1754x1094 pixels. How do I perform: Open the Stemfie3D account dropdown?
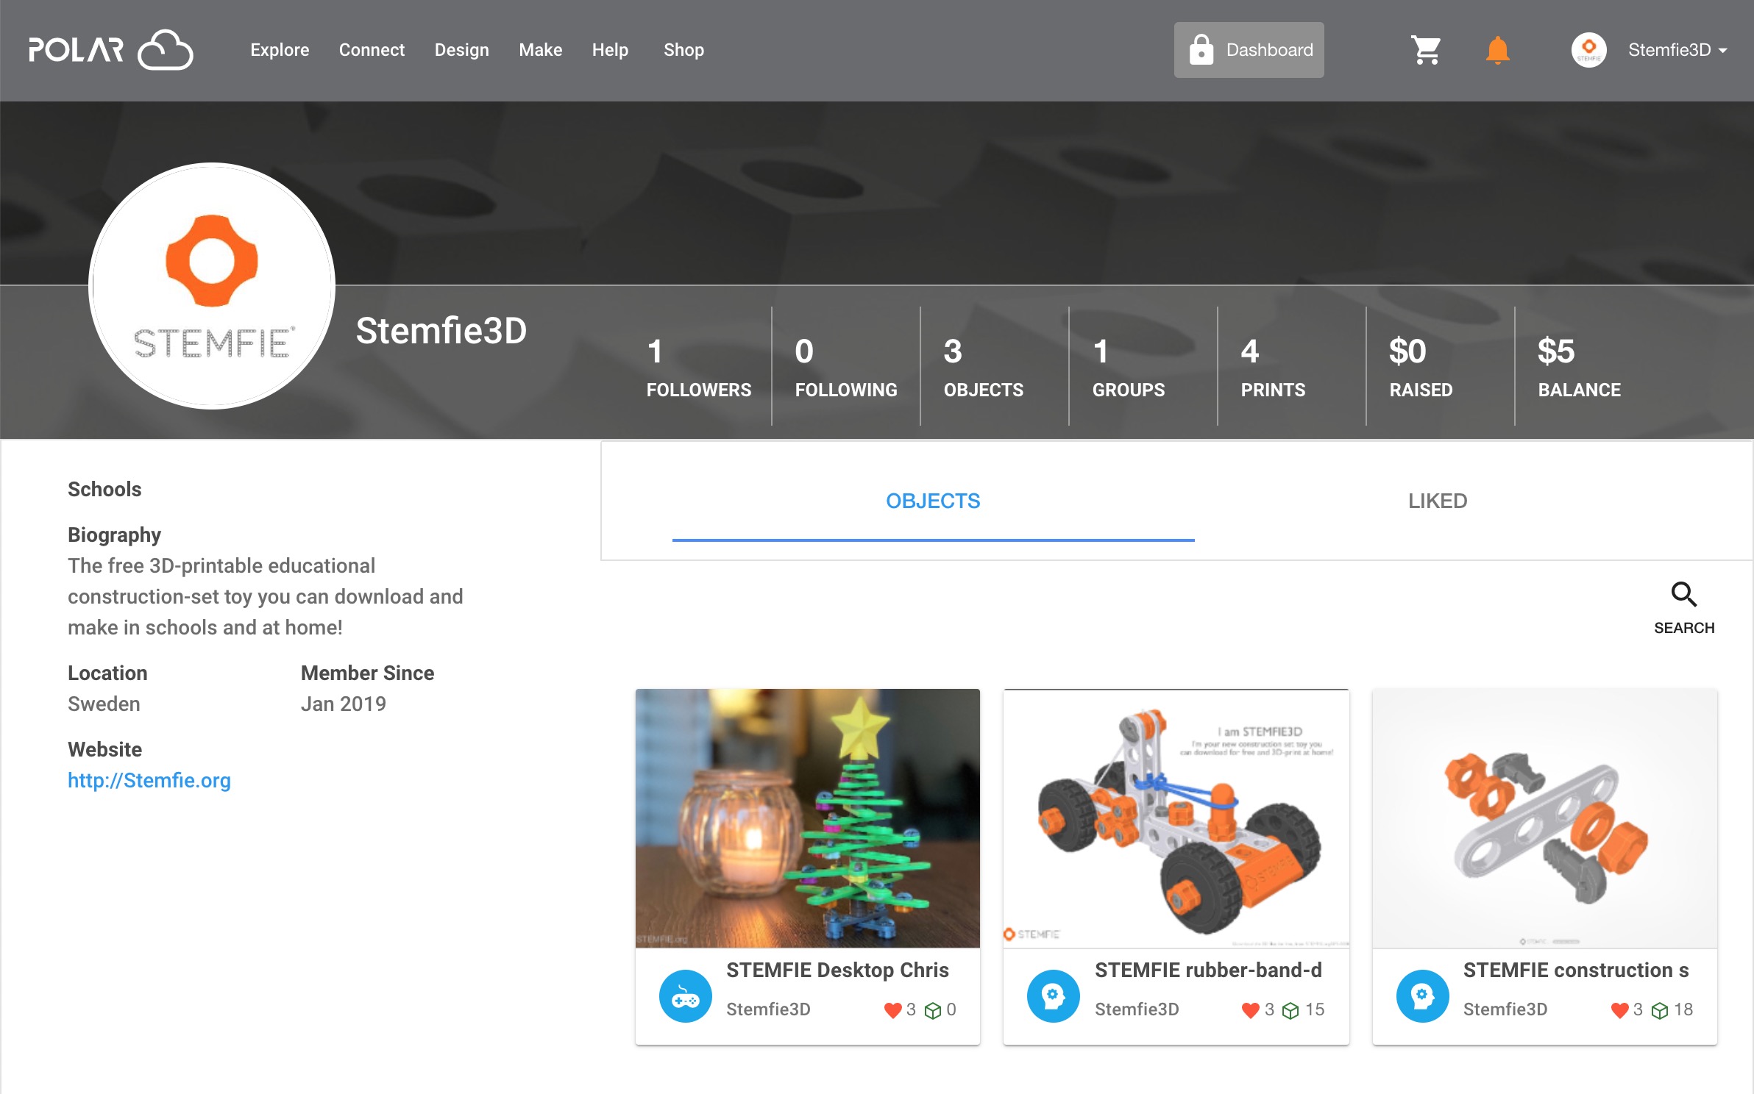pyautogui.click(x=1677, y=50)
